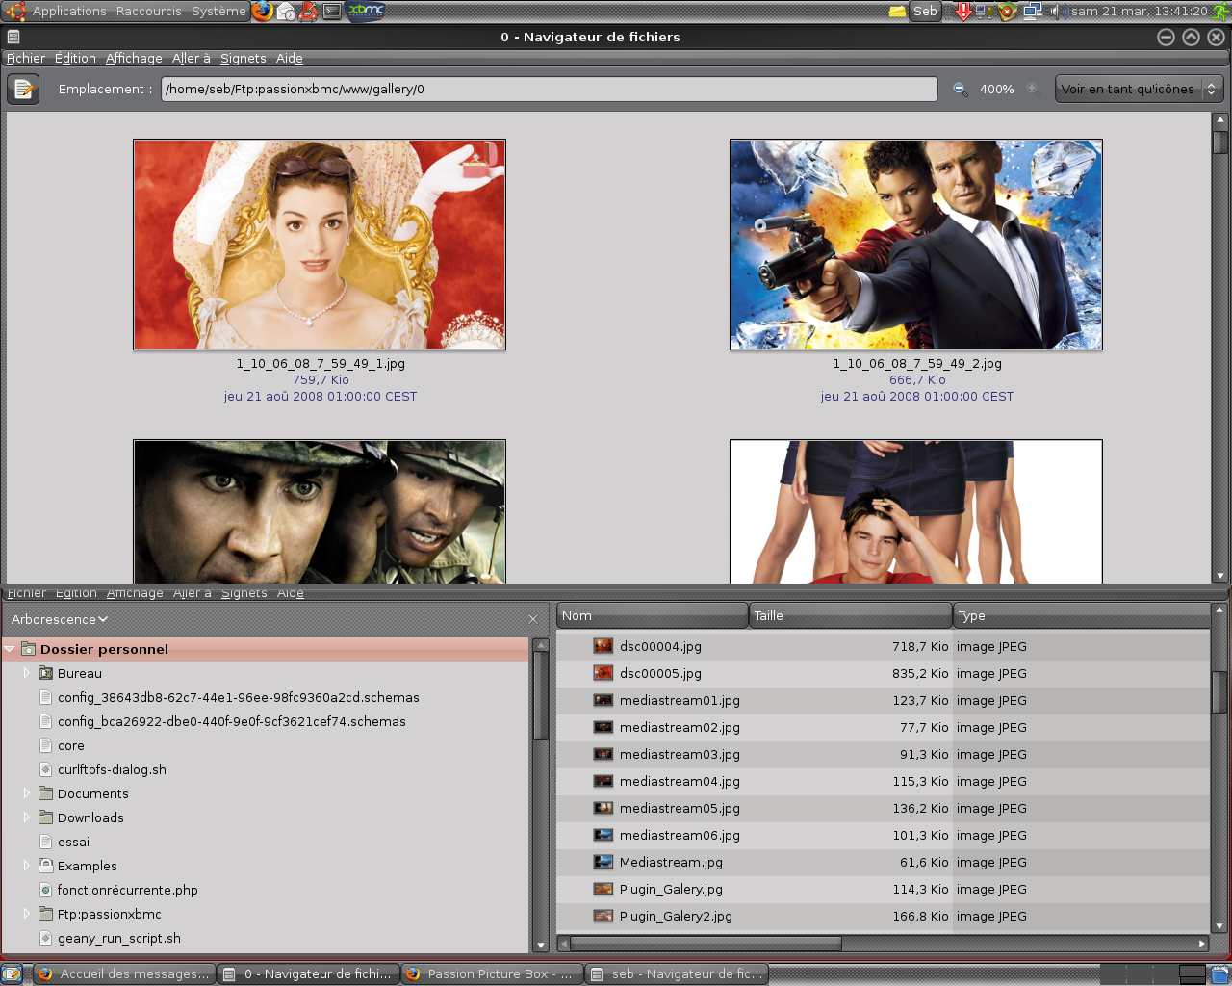
Task: Click the tree pane vertical scrollbar
Action: pyautogui.click(x=541, y=794)
